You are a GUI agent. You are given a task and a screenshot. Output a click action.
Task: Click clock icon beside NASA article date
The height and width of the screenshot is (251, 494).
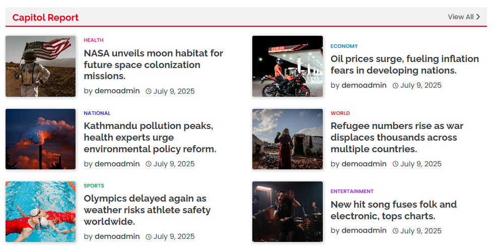(149, 91)
